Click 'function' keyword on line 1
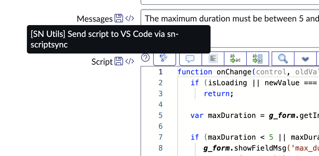319x156 pixels. point(195,72)
